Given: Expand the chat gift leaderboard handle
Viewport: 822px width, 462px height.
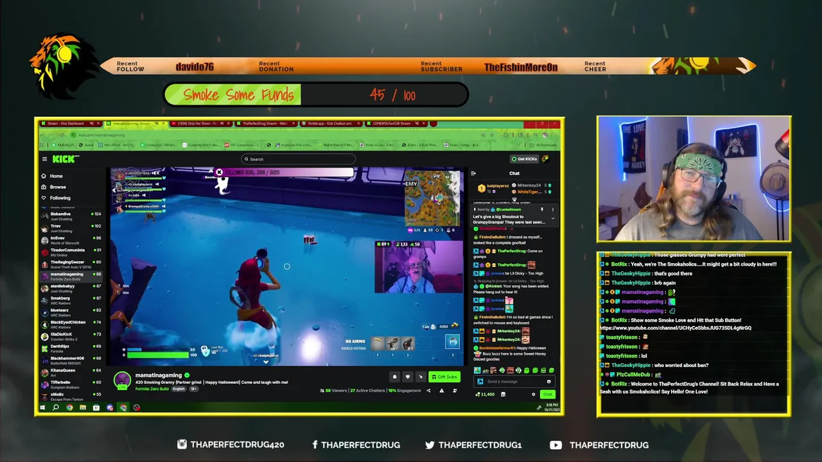Looking at the screenshot, I should 514,200.
